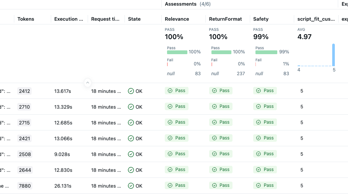Open the 2412 tokens badge

point(25,91)
